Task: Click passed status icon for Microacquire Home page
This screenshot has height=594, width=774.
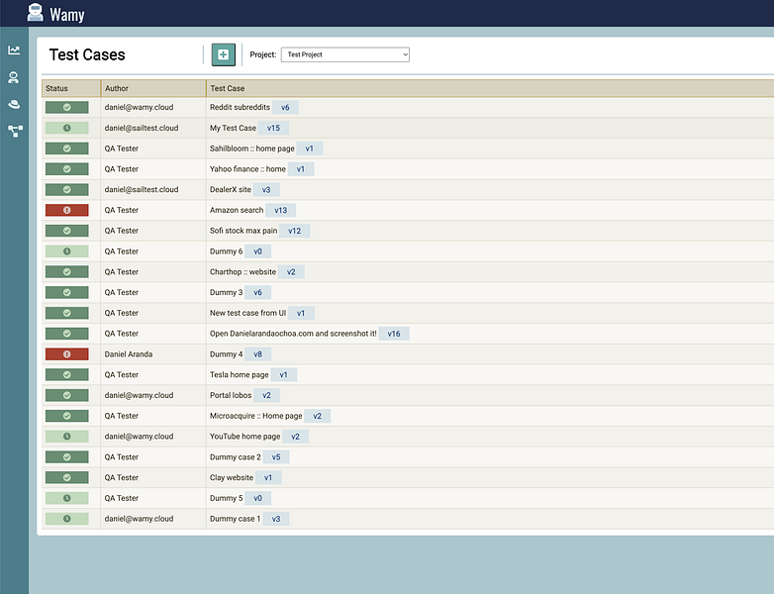Action: pyautogui.click(x=67, y=416)
